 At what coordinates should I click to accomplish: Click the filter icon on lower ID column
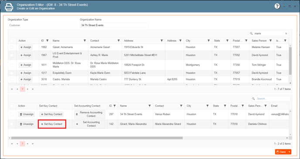(114, 106)
